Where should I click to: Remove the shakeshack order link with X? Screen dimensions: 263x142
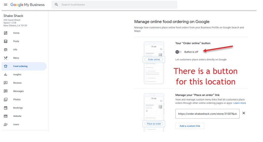(x=244, y=113)
